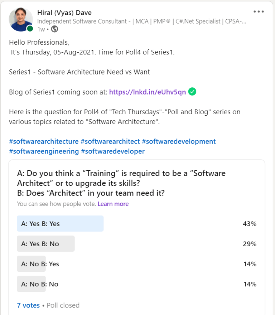This screenshot has height=315, width=275.
Task: Click Hiral Dave's profile photo
Action: pyautogui.click(x=21, y=19)
